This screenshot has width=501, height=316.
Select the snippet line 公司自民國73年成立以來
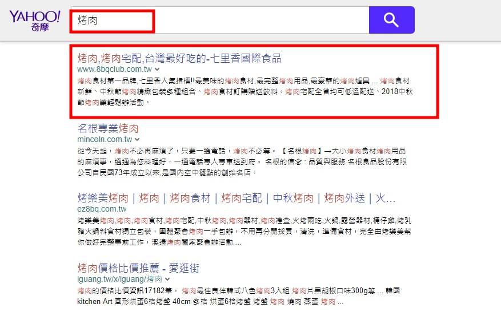pyautogui.click(x=167, y=172)
